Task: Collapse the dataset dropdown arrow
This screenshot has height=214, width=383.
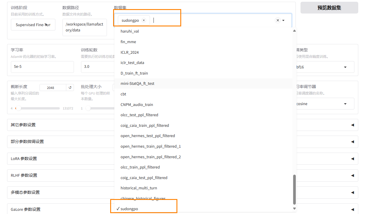Action: [x=283, y=21]
